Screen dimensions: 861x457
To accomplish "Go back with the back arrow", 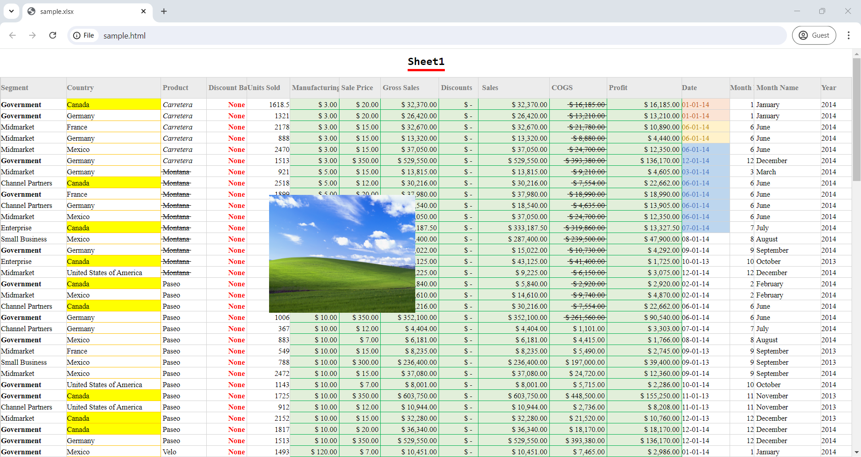I will coord(13,35).
